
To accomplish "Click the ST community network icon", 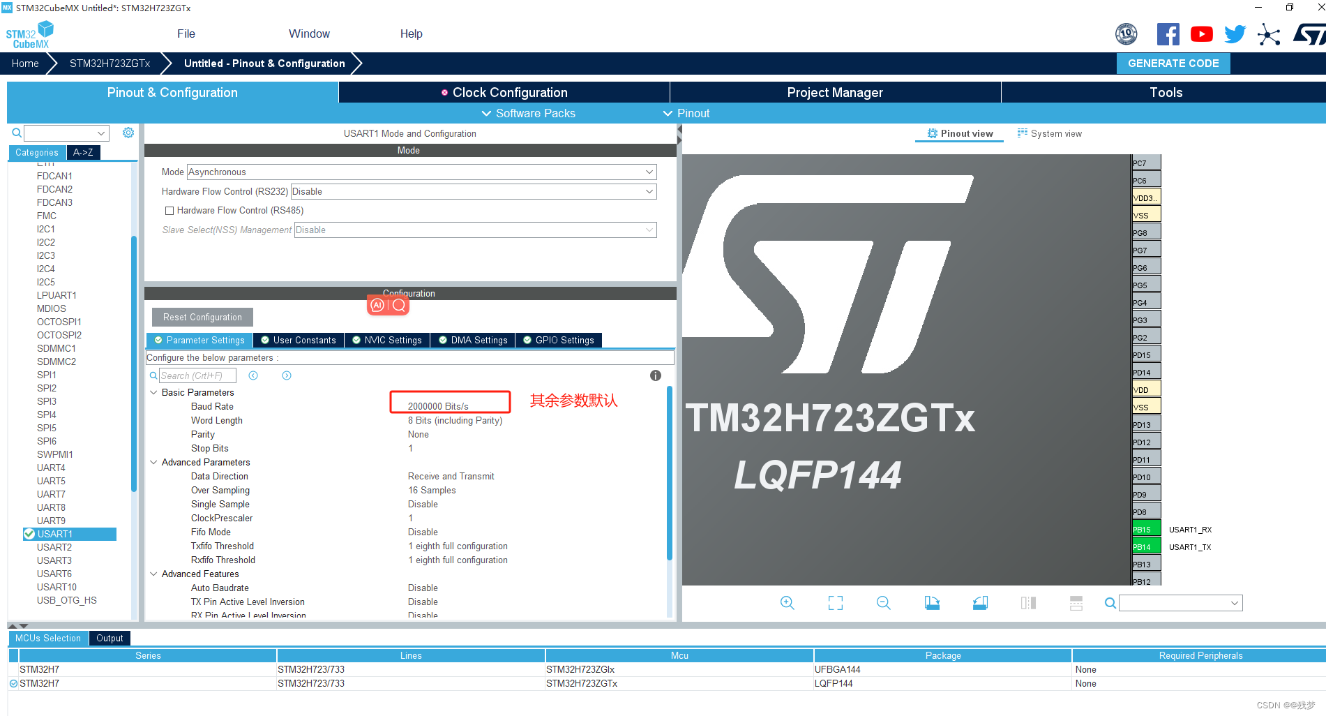I will [x=1269, y=34].
